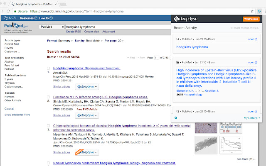The height and width of the screenshot is (166, 266).
Task: Open the gray tissue image thumbnail
Action: [x=206, y=145]
